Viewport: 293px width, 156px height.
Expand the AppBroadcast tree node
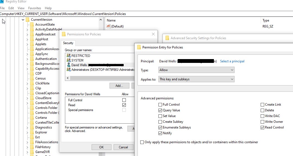point(27,34)
